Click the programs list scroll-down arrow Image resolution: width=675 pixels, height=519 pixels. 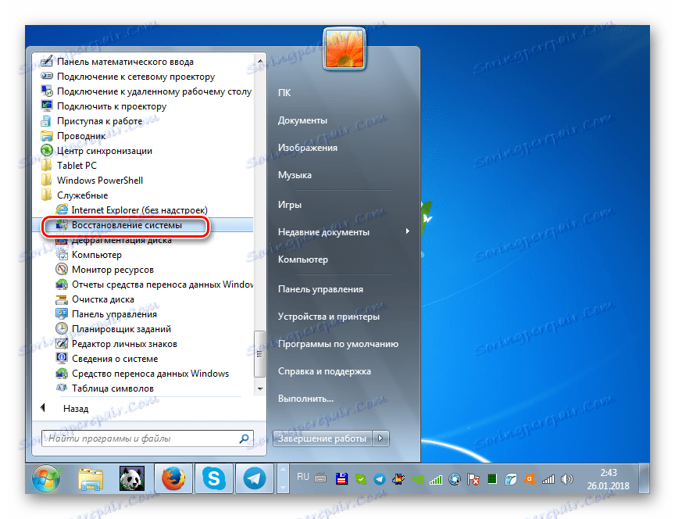pos(260,388)
